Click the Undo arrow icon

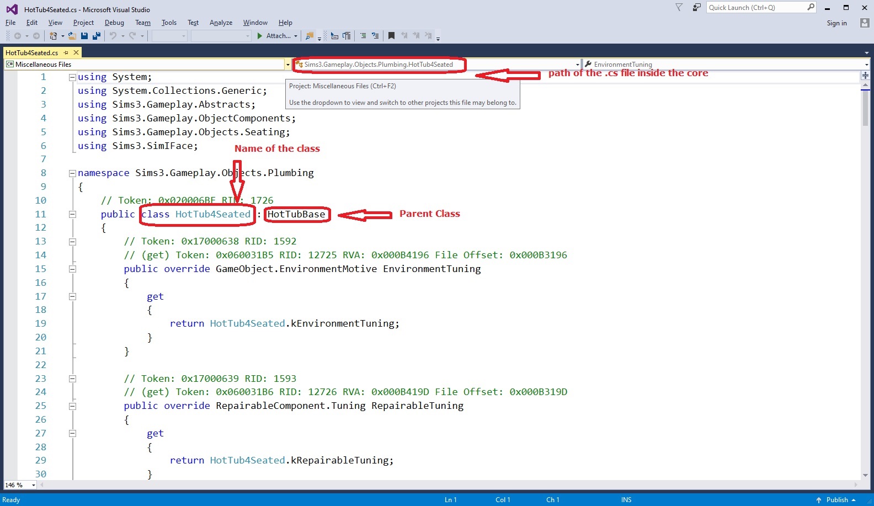[113, 36]
